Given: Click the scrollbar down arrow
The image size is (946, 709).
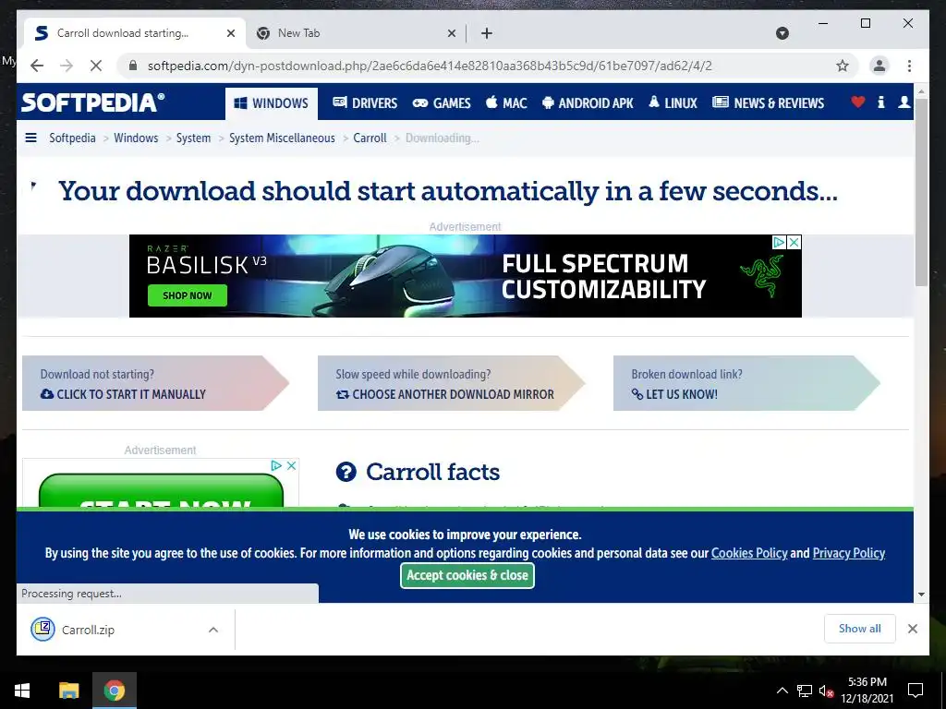Looking at the screenshot, I should coord(921,594).
